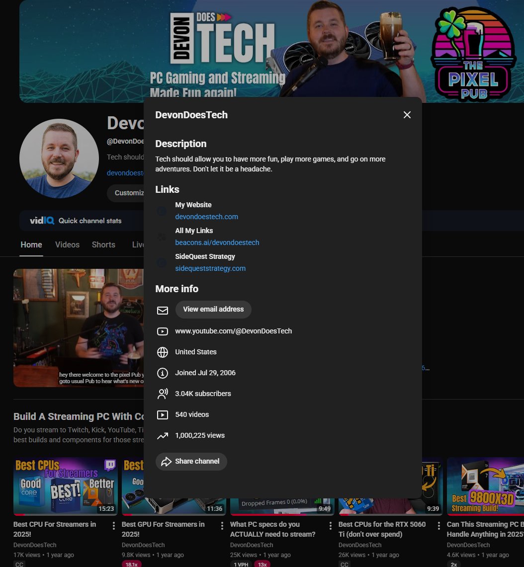Image resolution: width=524 pixels, height=567 pixels.
Task: Click the Pixel Pub logo in channel banner
Action: (x=473, y=54)
